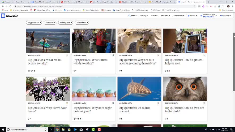Screen dimensions: 235x132
Task: Bookmark the why we have bones article
Action: 67,103
